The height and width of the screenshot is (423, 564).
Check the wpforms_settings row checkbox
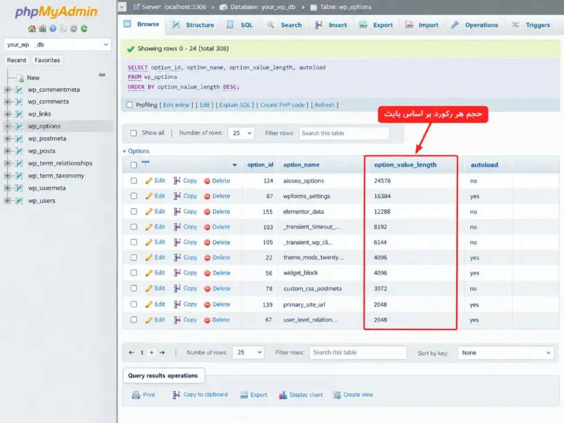pos(134,196)
